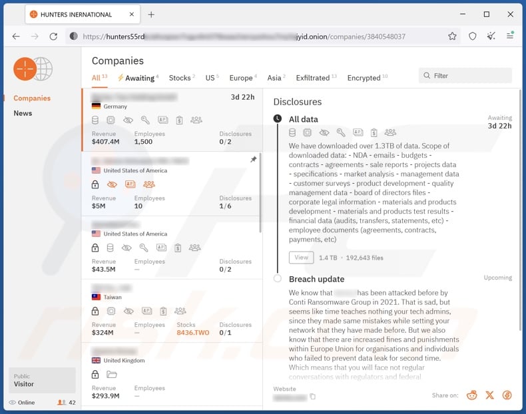Click the eye icon in the Germany card
This screenshot has height=414, width=526.
(x=128, y=120)
